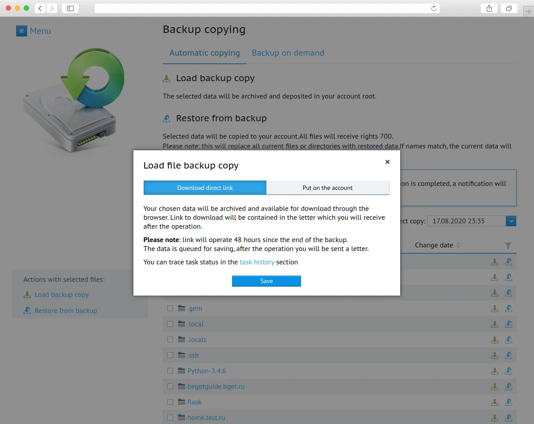Select the download icon on the .ssh row
Screen dimensions: 534x424
point(495,355)
